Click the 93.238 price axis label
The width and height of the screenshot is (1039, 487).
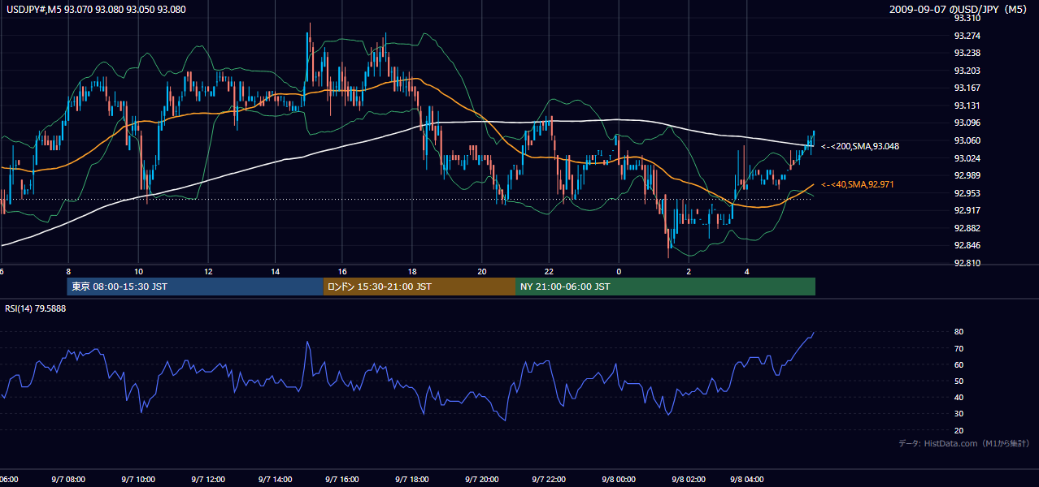pyautogui.click(x=967, y=53)
